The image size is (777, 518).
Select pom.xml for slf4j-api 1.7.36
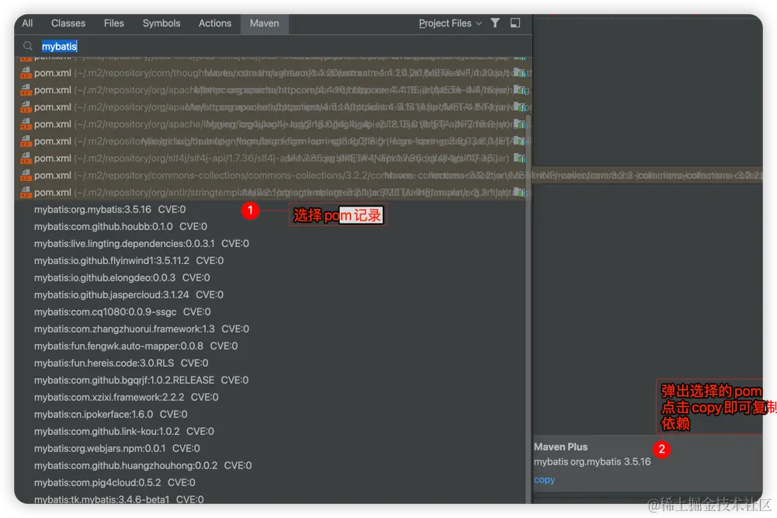(x=272, y=158)
